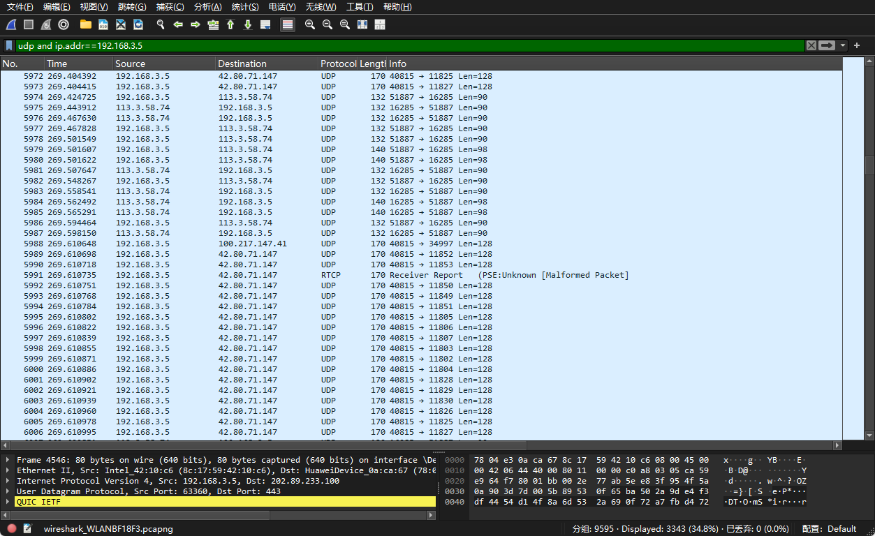Image resolution: width=875 pixels, height=536 pixels.
Task: Open the 跳转(G) menu
Action: [x=132, y=7]
